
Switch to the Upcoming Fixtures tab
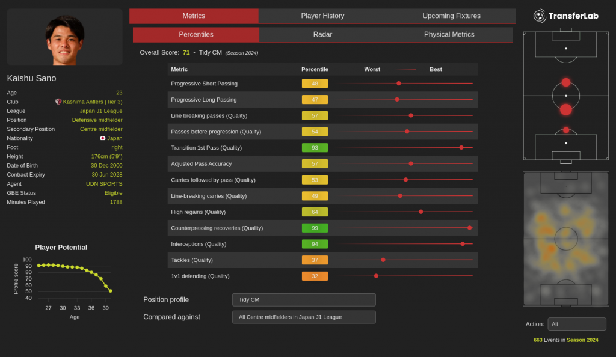[451, 16]
